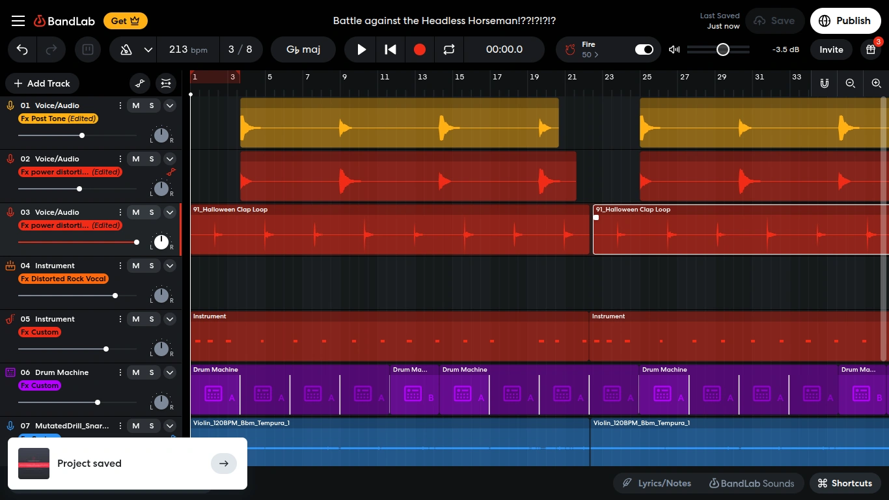The width and height of the screenshot is (889, 500).
Task: Open the tuning fork tool beside Add Track
Action: (x=140, y=83)
